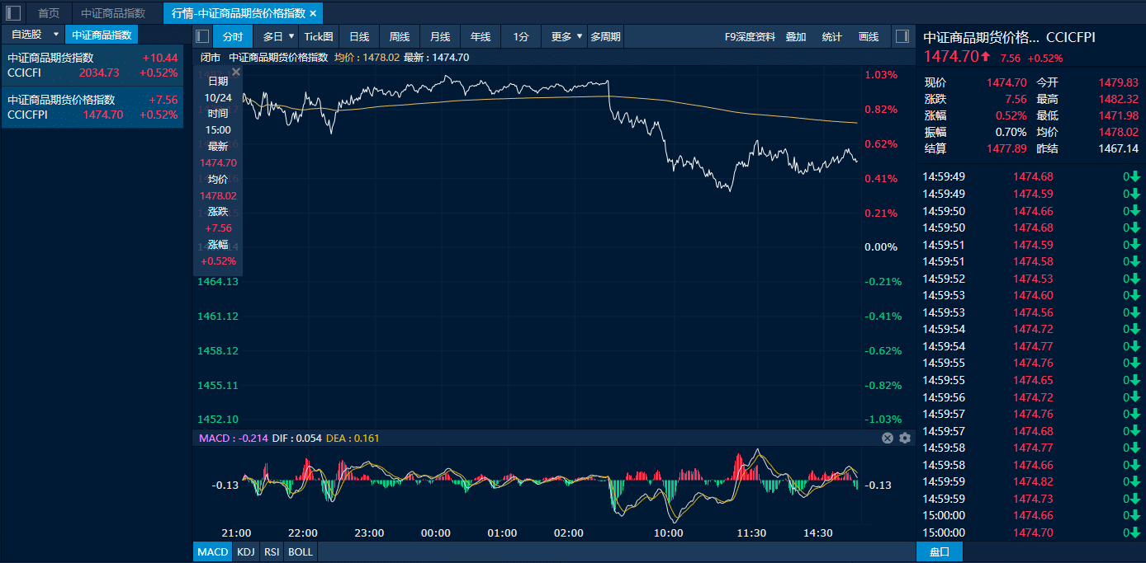The image size is (1146, 563).
Task: Click the 叠加 overlay button
Action: pyautogui.click(x=796, y=36)
